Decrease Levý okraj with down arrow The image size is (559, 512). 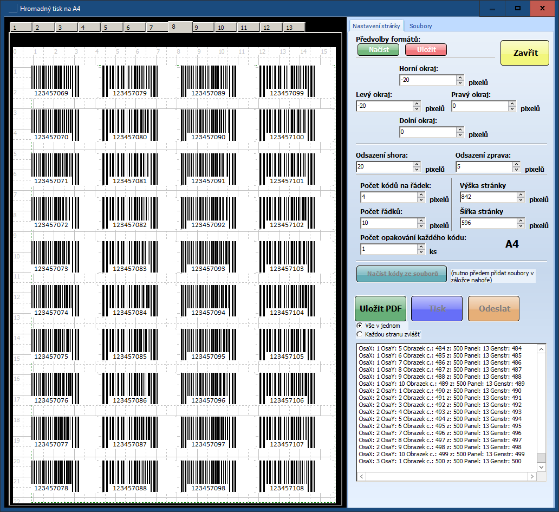(417, 109)
